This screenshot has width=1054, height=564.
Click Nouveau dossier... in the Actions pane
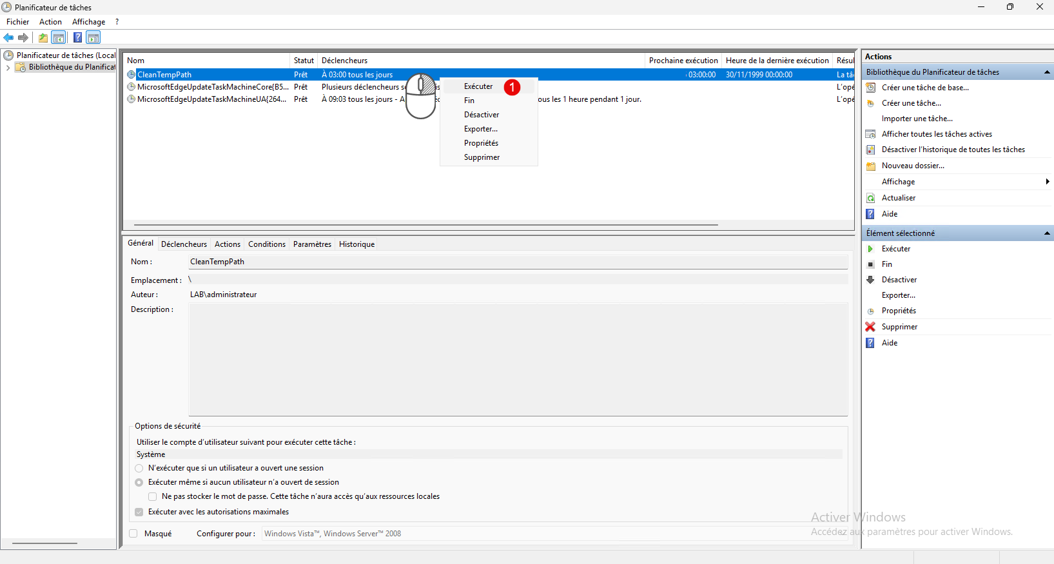click(x=913, y=166)
